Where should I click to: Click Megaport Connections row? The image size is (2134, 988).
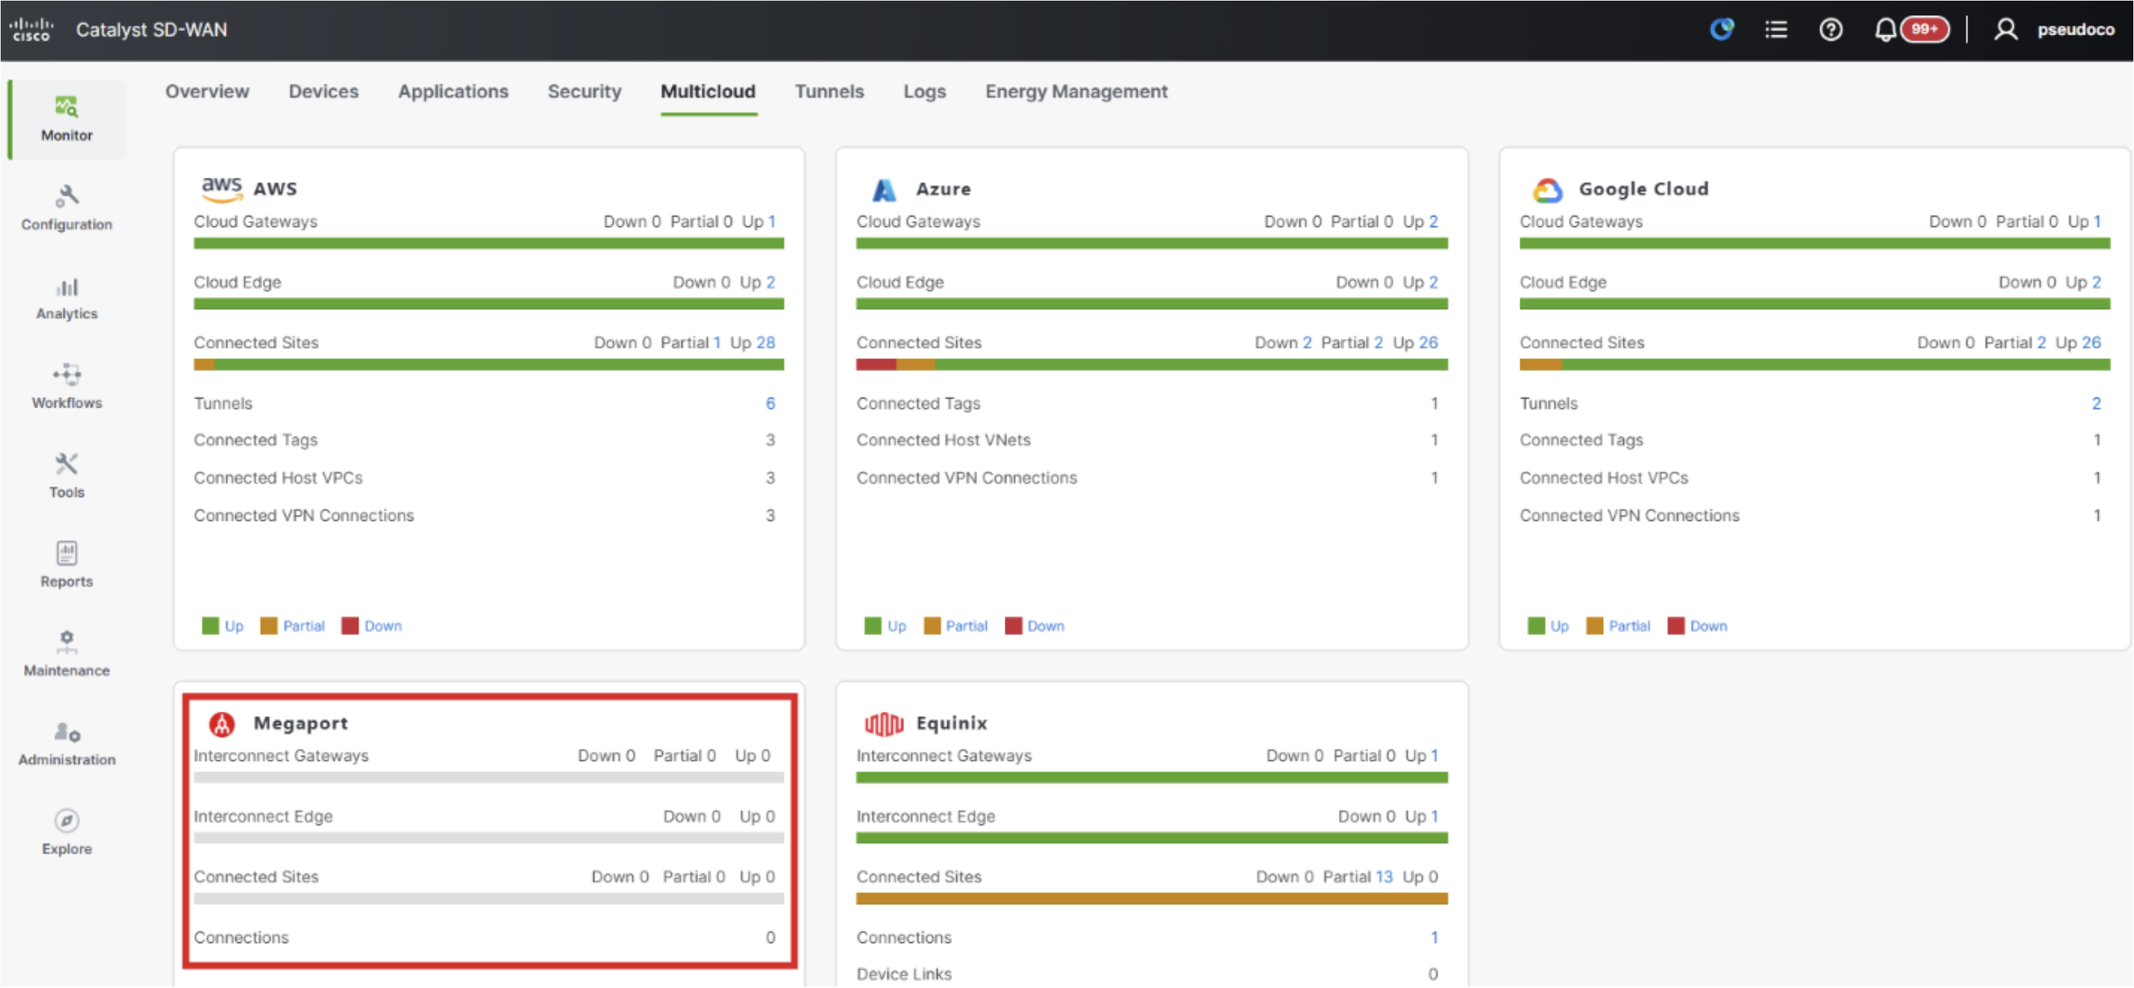(484, 937)
